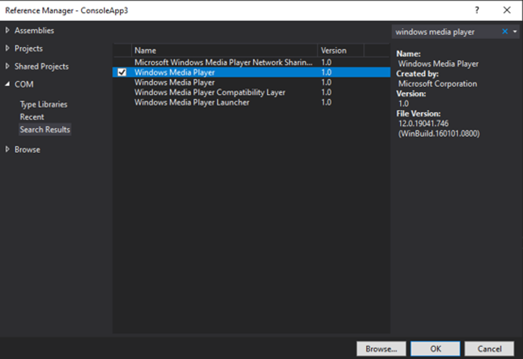Select the COM category
Viewport: 523px width, 359px height.
click(24, 84)
